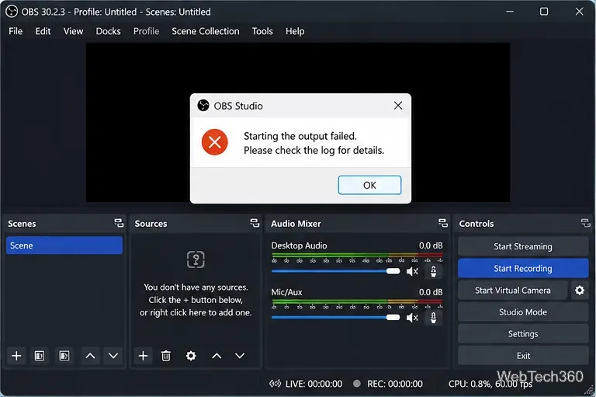596x397 pixels.
Task: Open the Tools menu
Action: pyautogui.click(x=262, y=31)
